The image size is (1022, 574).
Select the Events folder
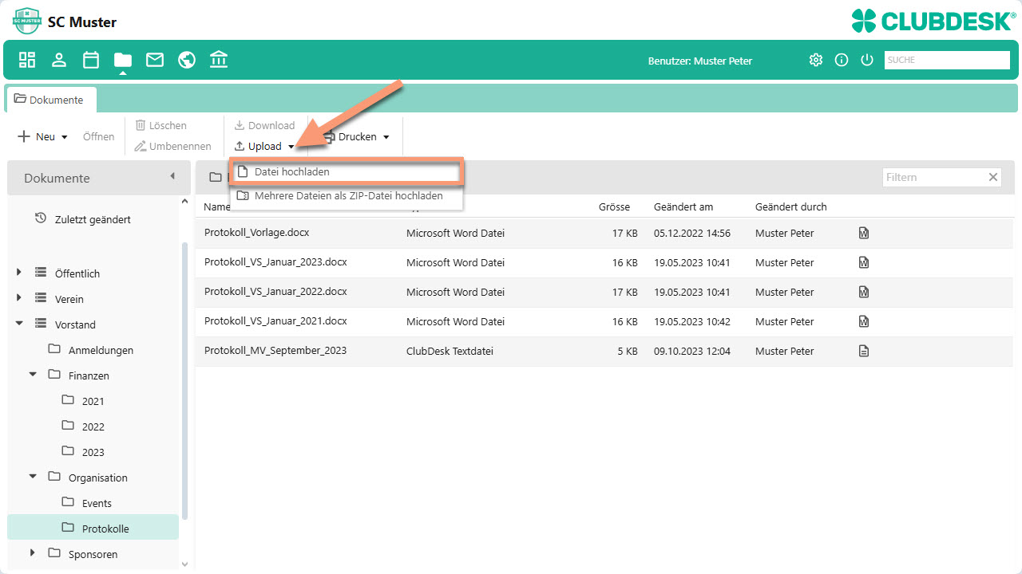pyautogui.click(x=97, y=503)
